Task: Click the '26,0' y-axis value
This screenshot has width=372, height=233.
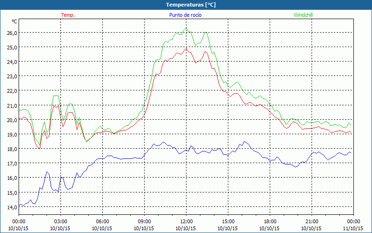Action: pos(13,33)
